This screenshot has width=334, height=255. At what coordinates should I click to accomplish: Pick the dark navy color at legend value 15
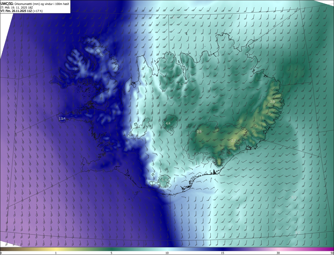(x=223, y=249)
